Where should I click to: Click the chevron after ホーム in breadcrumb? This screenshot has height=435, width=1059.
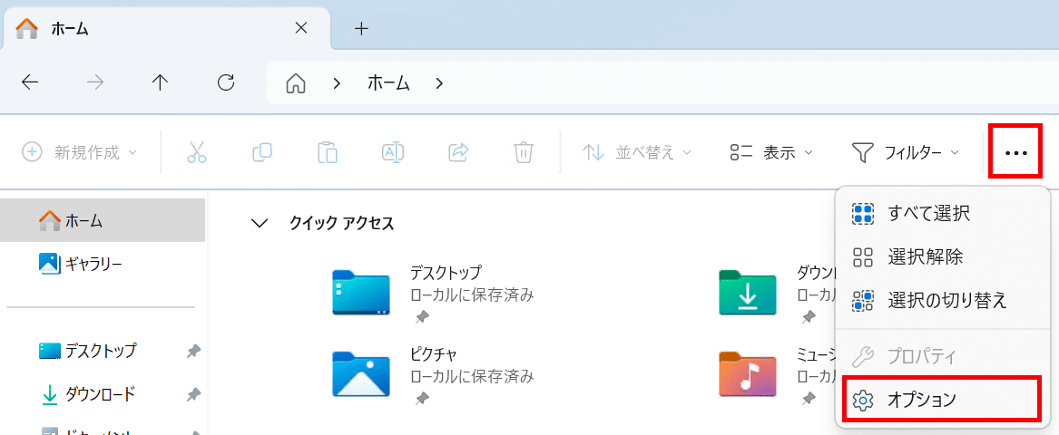tap(440, 83)
